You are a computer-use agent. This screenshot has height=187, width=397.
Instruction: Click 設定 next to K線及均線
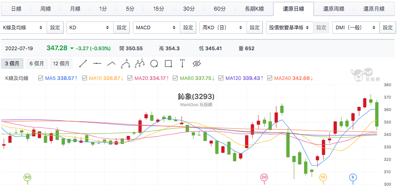(55, 28)
